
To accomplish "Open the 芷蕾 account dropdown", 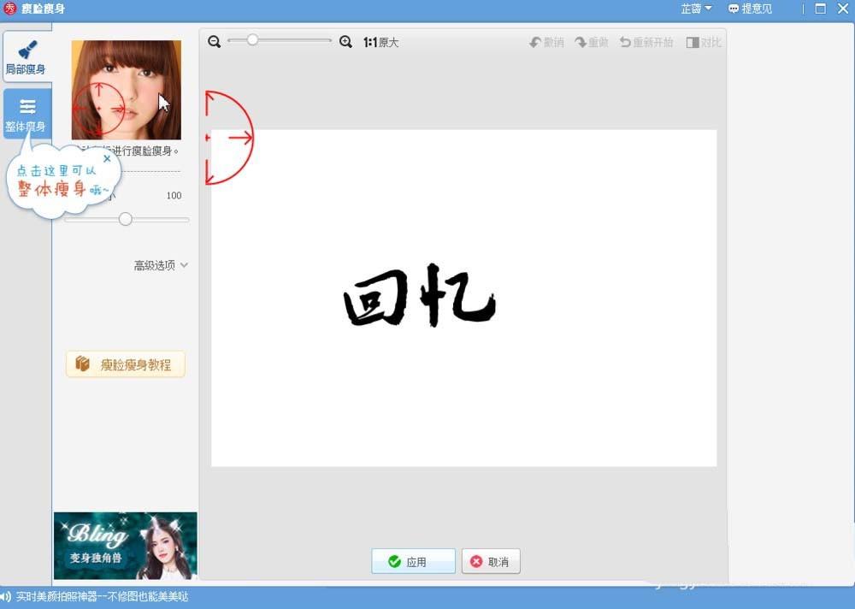I will coord(696,9).
